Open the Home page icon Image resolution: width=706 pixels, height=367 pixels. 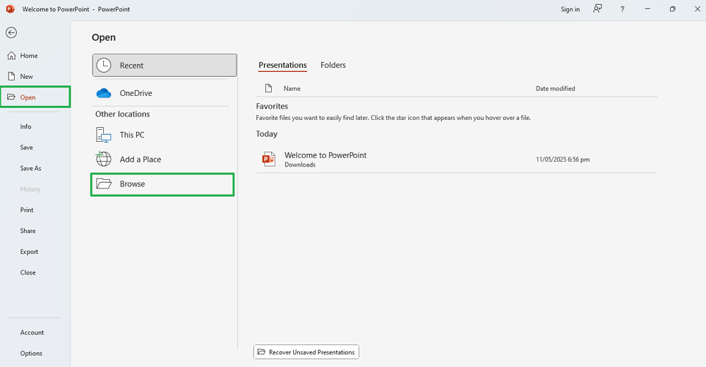point(11,55)
